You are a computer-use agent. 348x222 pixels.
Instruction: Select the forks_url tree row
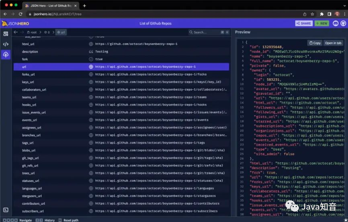(x=121, y=75)
